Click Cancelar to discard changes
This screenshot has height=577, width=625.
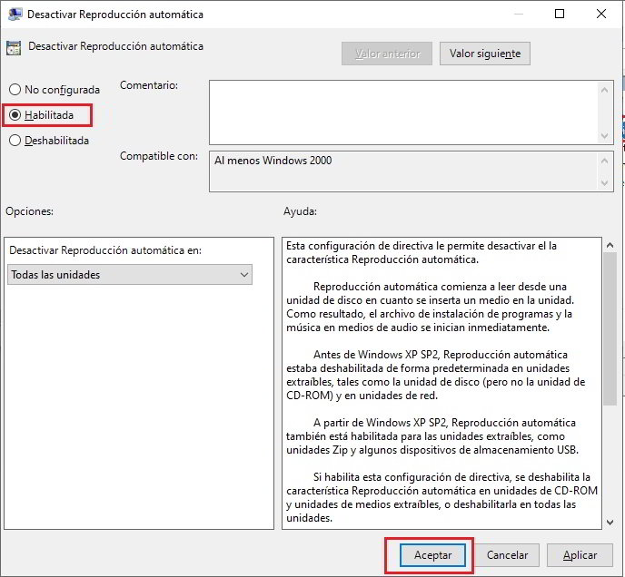[x=508, y=555]
